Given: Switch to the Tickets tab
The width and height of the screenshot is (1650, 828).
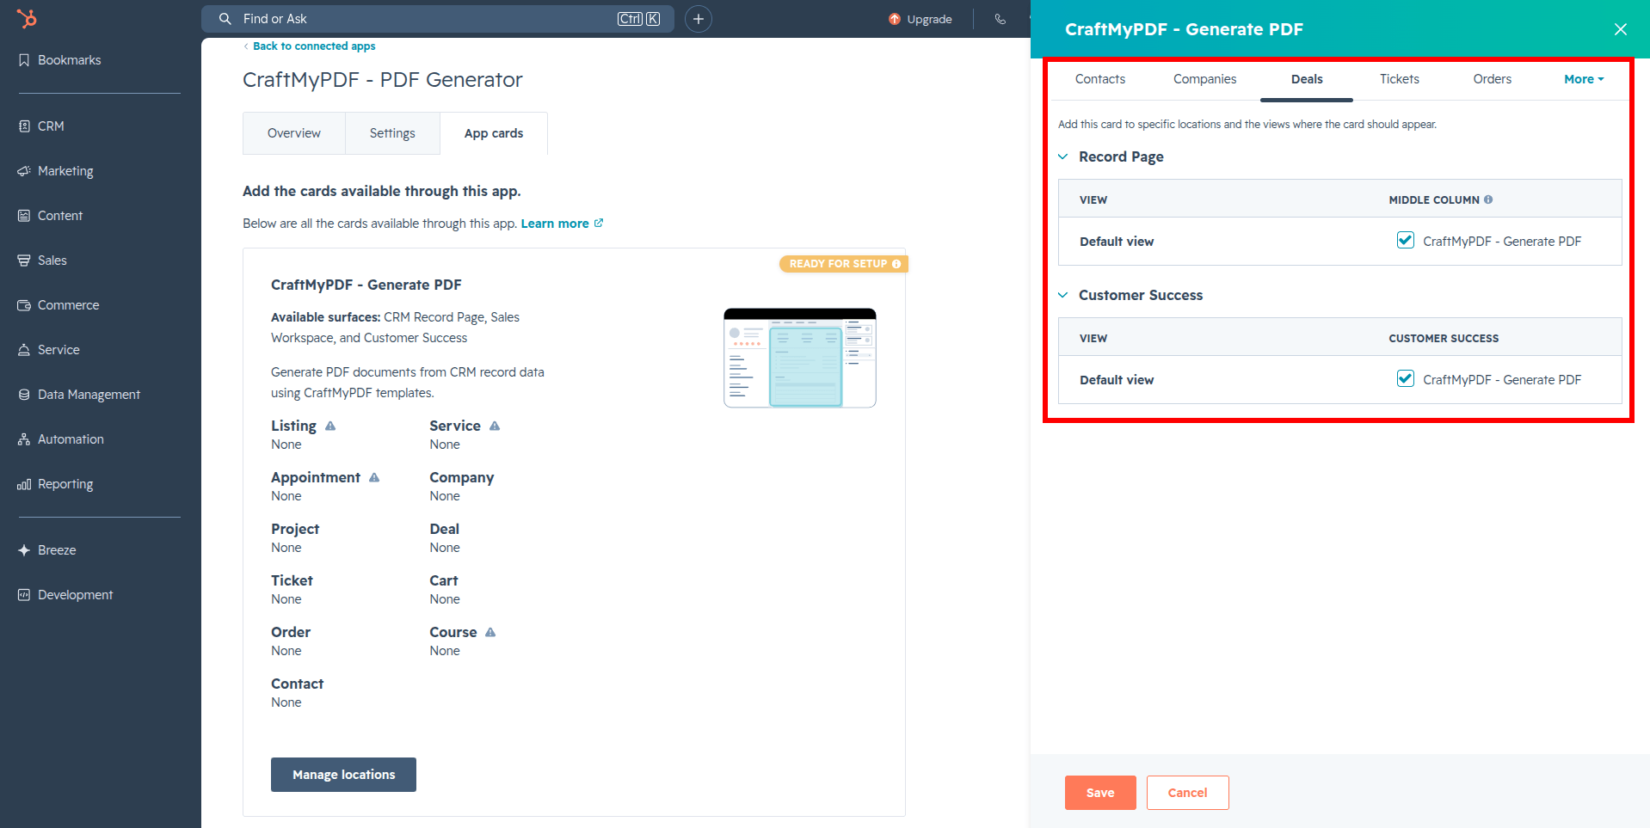Looking at the screenshot, I should pyautogui.click(x=1400, y=79).
